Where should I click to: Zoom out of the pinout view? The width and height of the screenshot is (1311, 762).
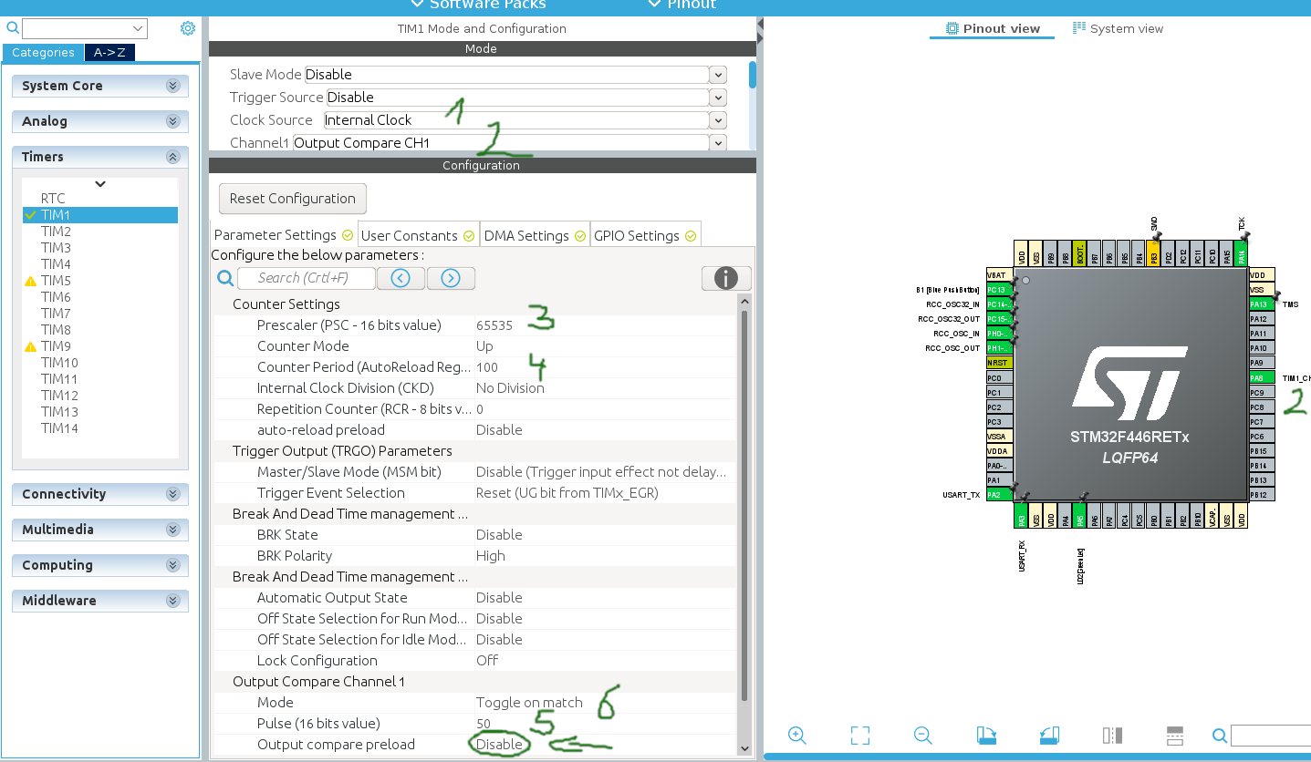coord(922,736)
